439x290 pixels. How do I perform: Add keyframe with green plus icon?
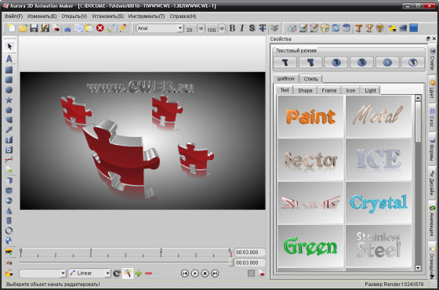tap(138, 274)
